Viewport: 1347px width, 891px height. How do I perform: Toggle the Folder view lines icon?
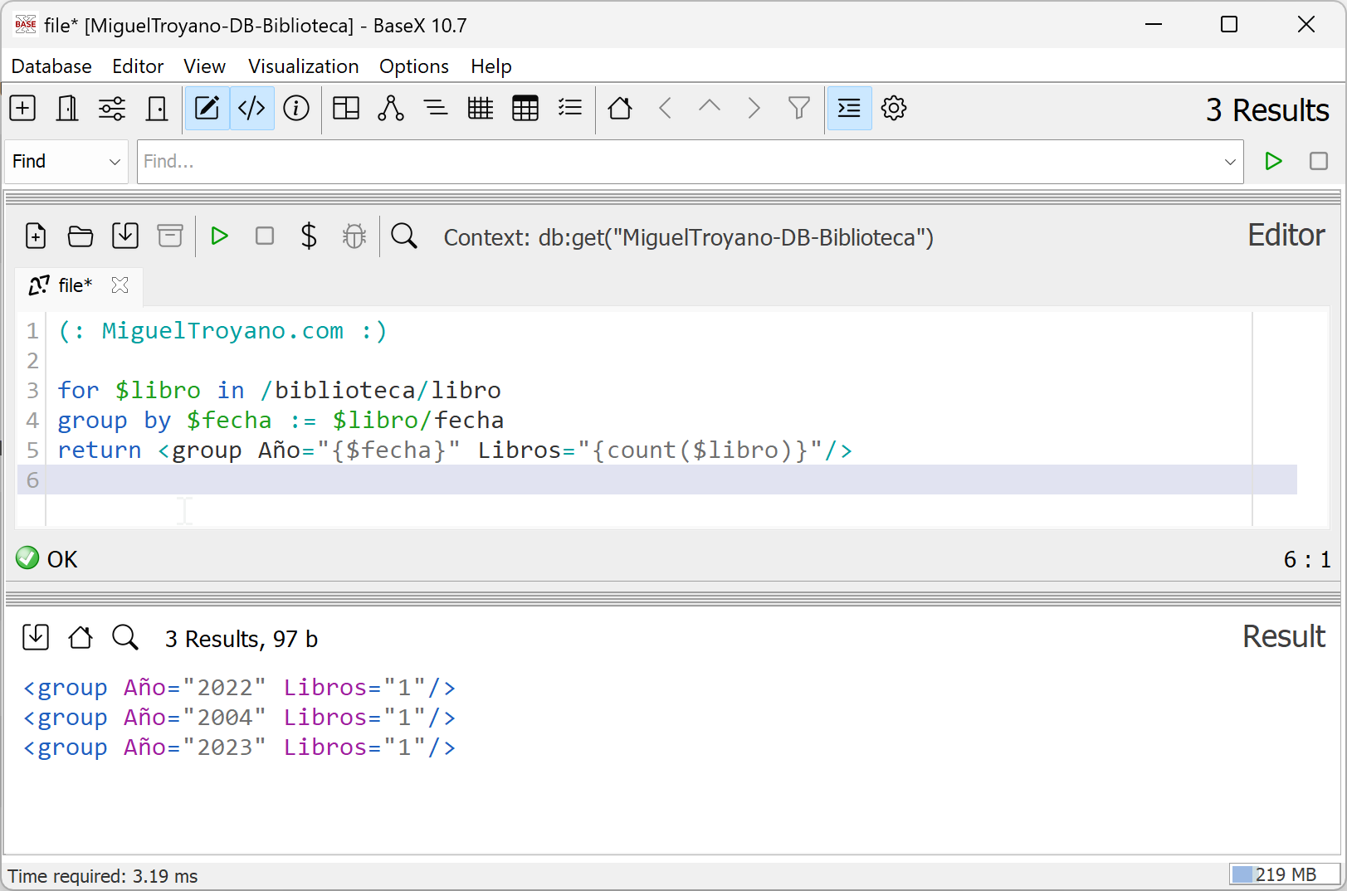tap(436, 108)
